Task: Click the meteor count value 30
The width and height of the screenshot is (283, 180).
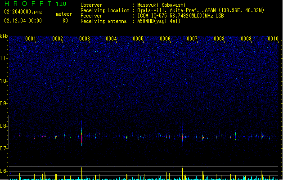Action: [x=65, y=21]
